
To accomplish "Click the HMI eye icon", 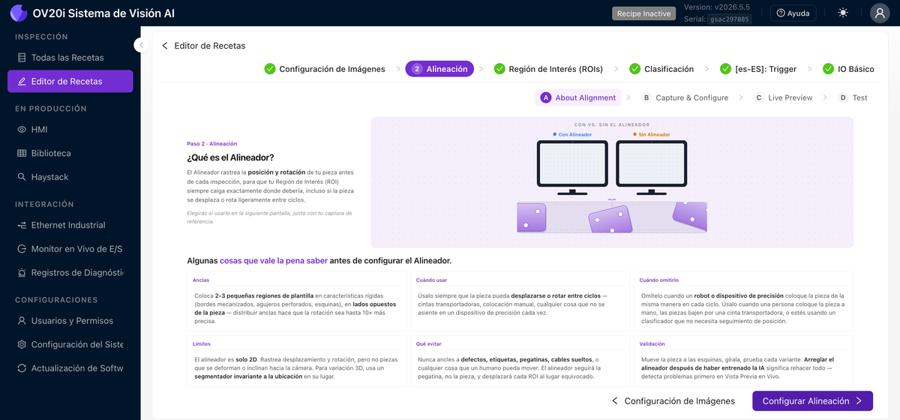I will click(22, 130).
